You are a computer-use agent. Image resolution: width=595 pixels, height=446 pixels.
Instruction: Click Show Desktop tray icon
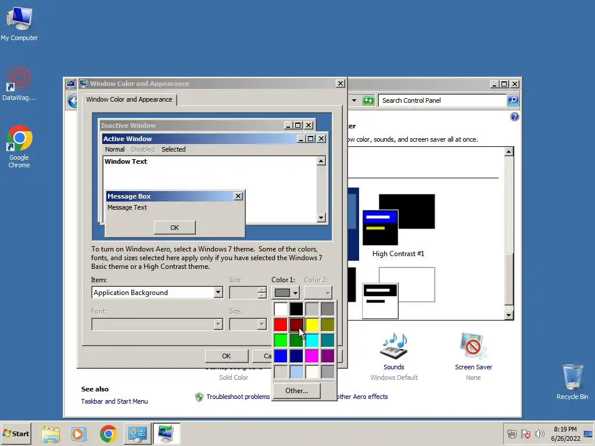588,433
